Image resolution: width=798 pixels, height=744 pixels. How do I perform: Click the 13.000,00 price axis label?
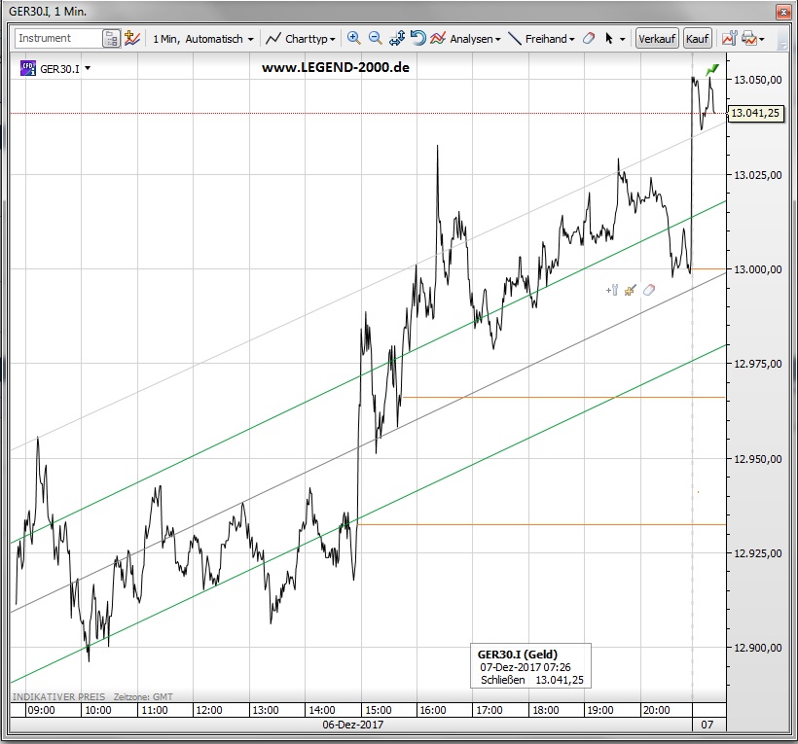(757, 269)
